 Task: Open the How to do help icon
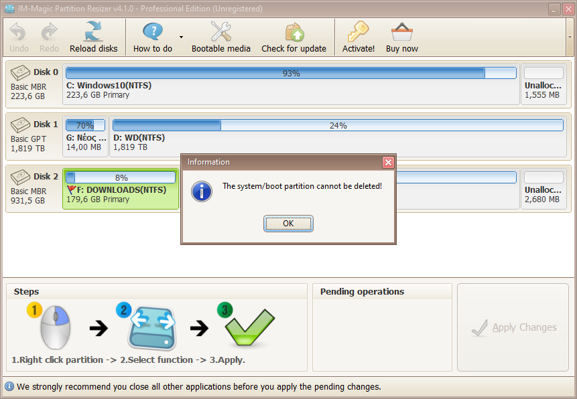click(153, 31)
